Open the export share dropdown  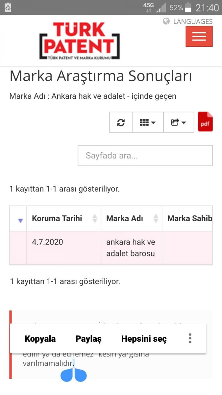tap(179, 122)
